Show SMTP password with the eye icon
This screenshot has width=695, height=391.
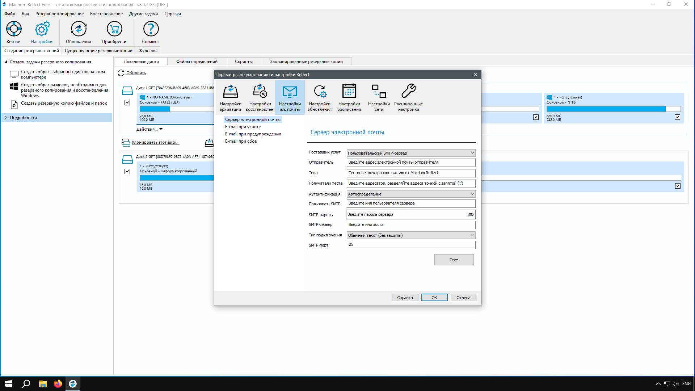(x=471, y=215)
